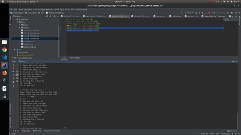The width and height of the screenshot is (241, 135).
Task: Switch to the 17HCB.csv editor tab
Action: coord(176,16)
